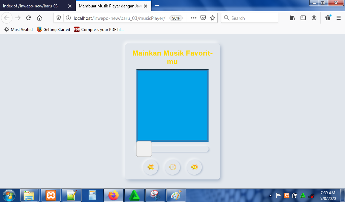The width and height of the screenshot is (345, 202).
Task: Go forward to the next page
Action: 18,18
